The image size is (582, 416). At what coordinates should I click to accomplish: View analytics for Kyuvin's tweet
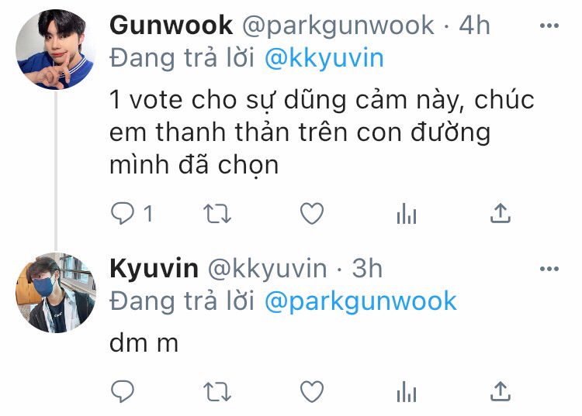tap(407, 391)
